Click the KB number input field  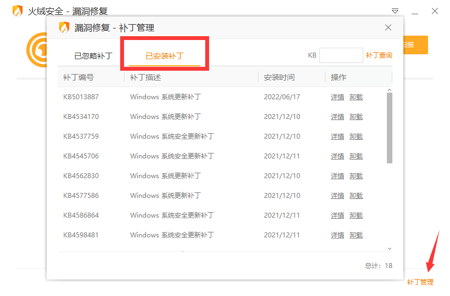point(341,55)
